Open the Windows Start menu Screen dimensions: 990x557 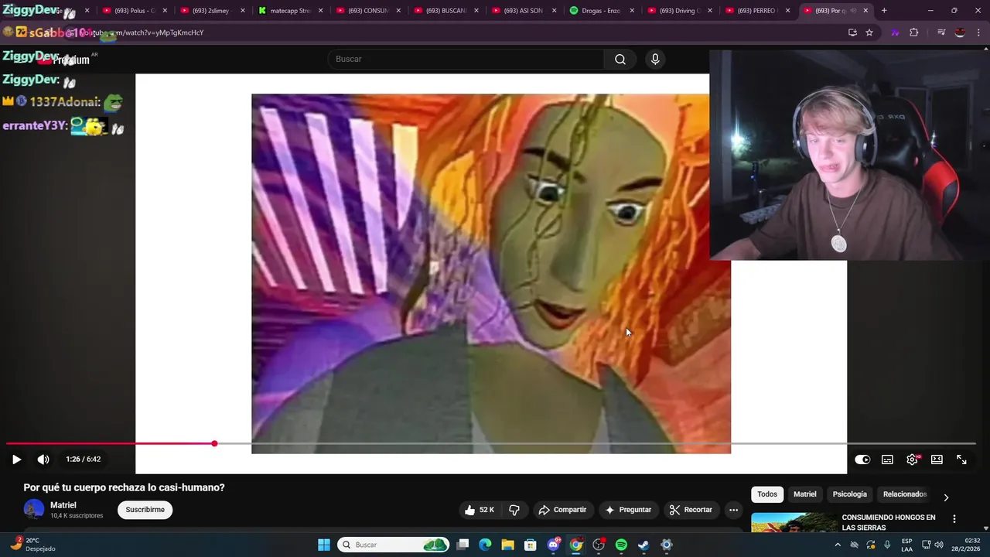click(324, 545)
